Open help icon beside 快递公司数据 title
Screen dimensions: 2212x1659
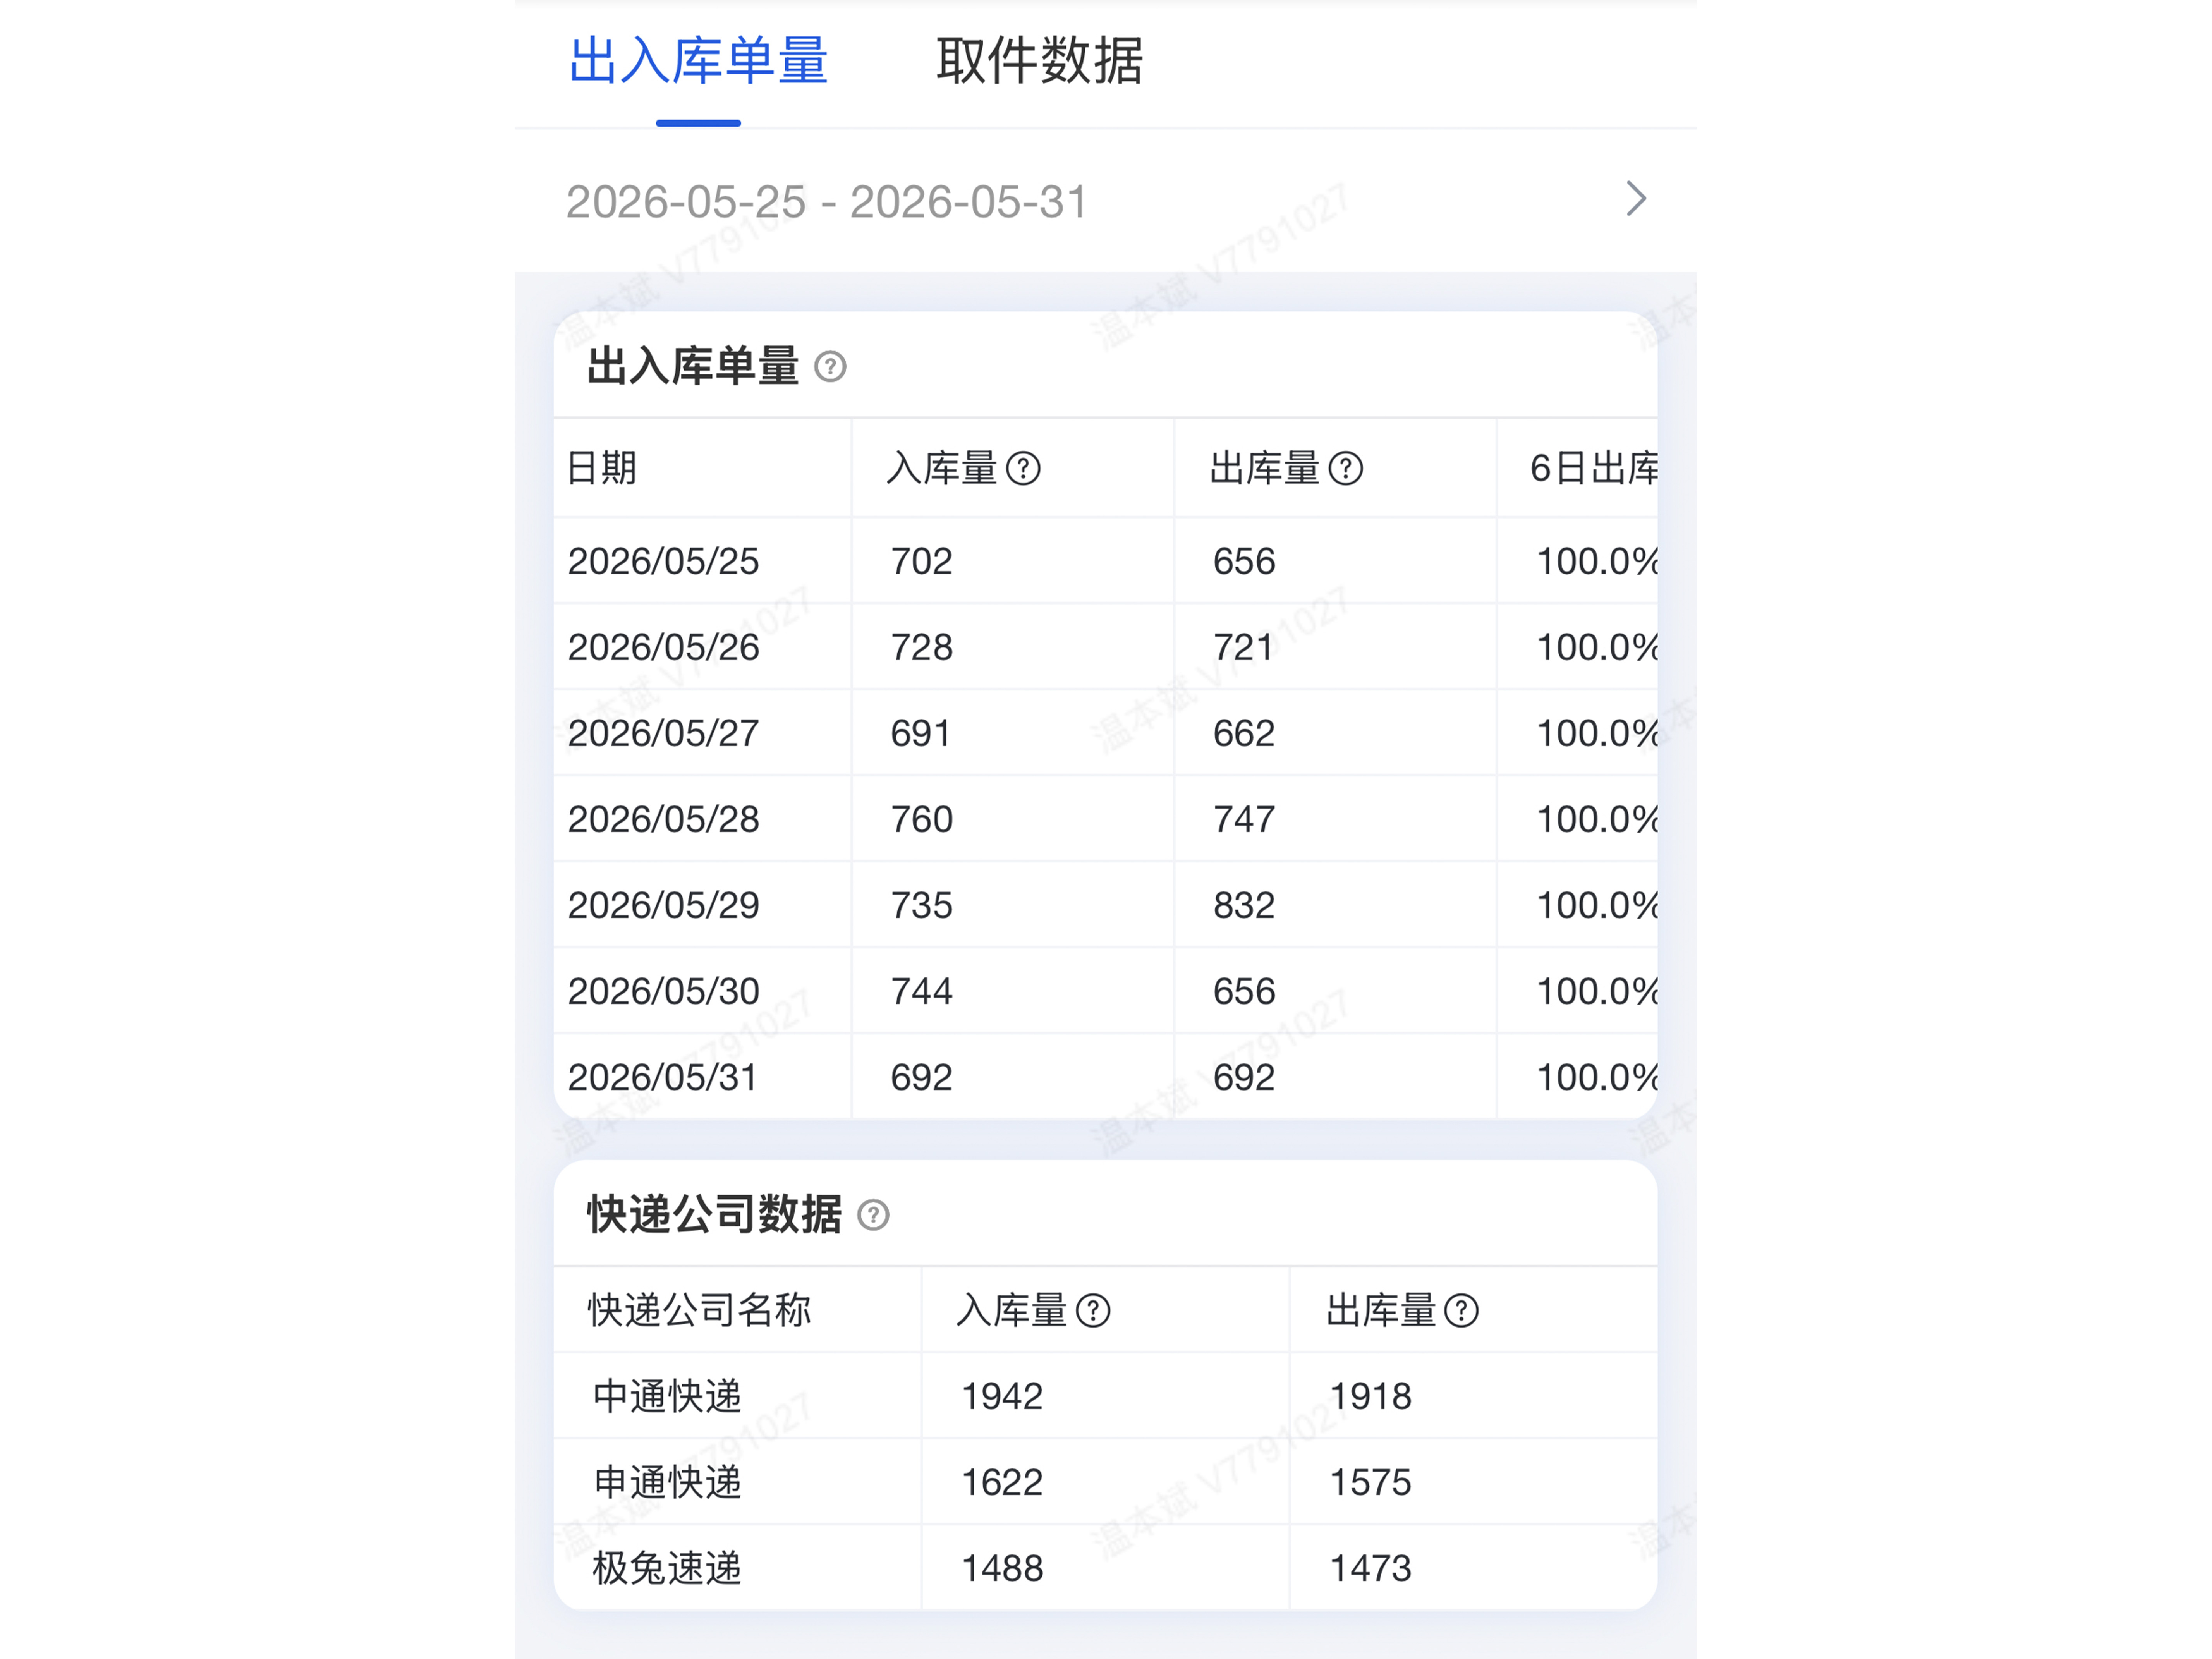point(873,1215)
